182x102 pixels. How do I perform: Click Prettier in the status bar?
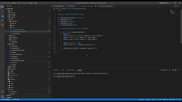[x=172, y=99]
